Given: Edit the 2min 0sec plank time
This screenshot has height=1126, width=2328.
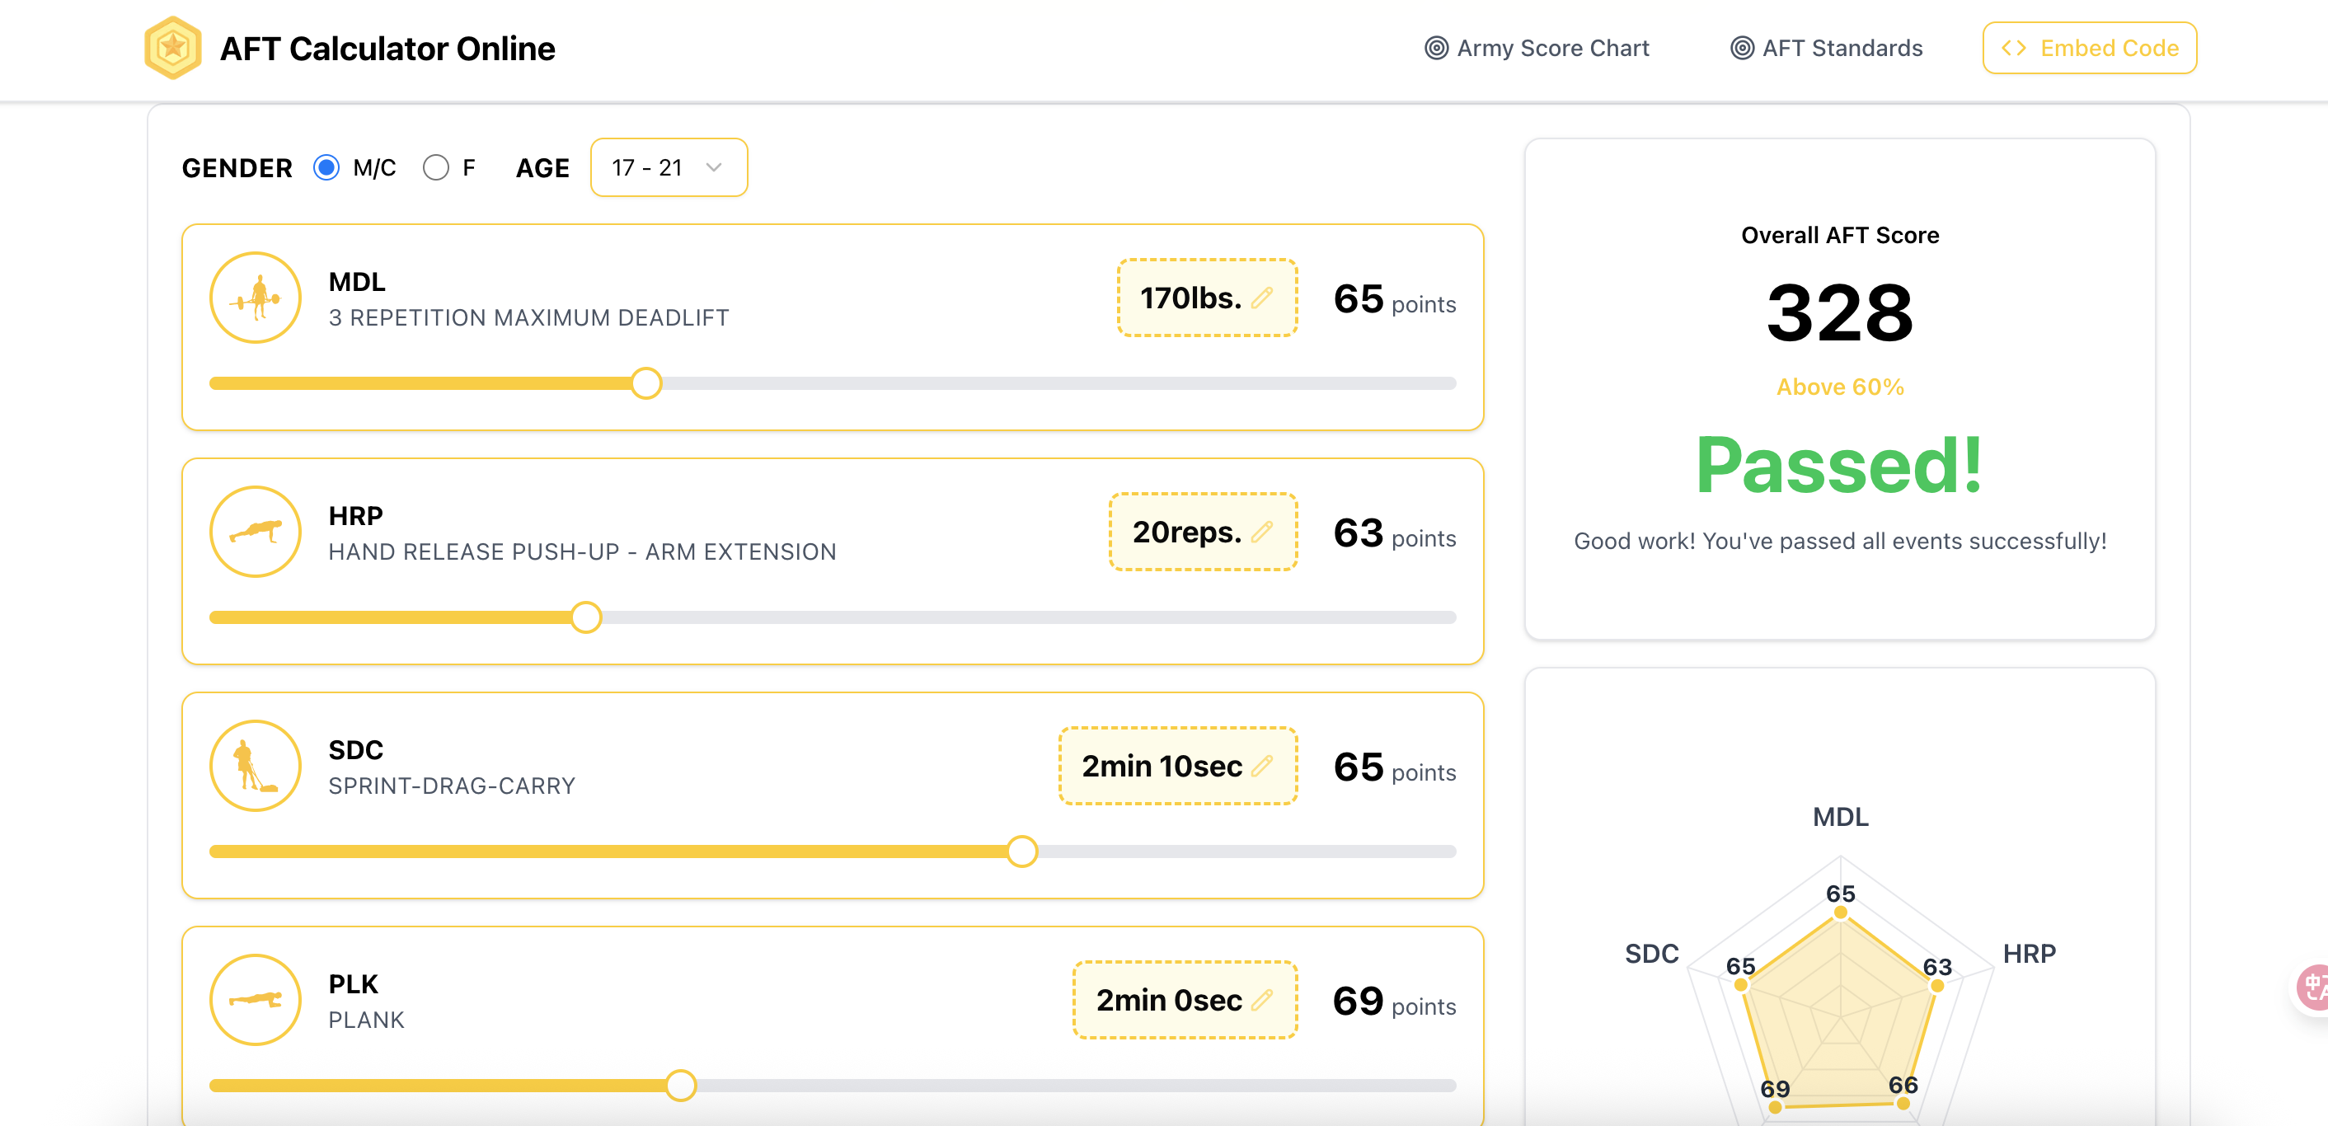Looking at the screenshot, I should 1185,1000.
